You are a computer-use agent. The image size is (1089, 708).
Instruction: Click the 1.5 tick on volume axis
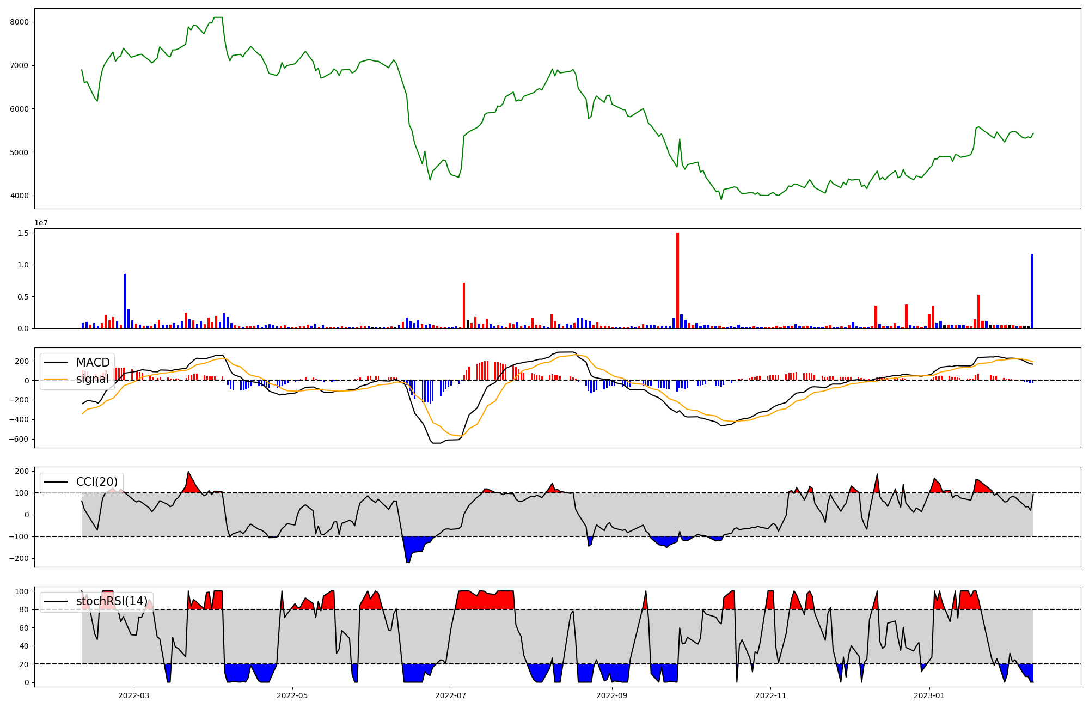tap(23, 233)
